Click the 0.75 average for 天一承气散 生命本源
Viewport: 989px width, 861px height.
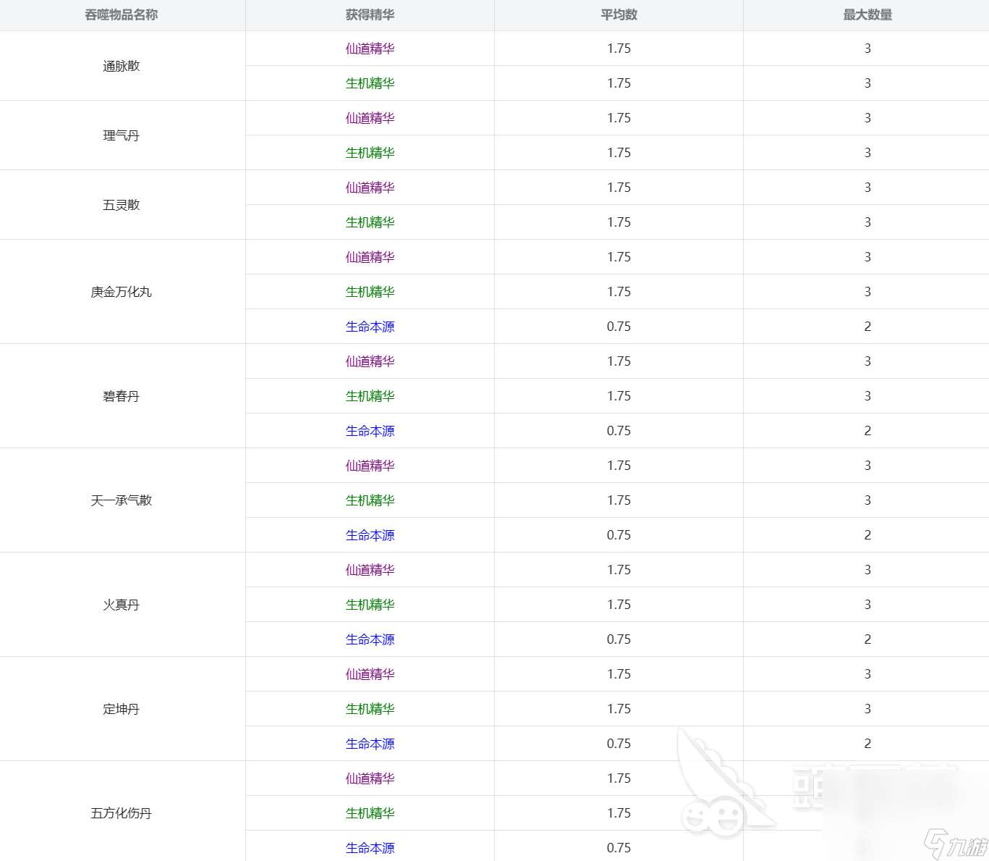coord(619,535)
